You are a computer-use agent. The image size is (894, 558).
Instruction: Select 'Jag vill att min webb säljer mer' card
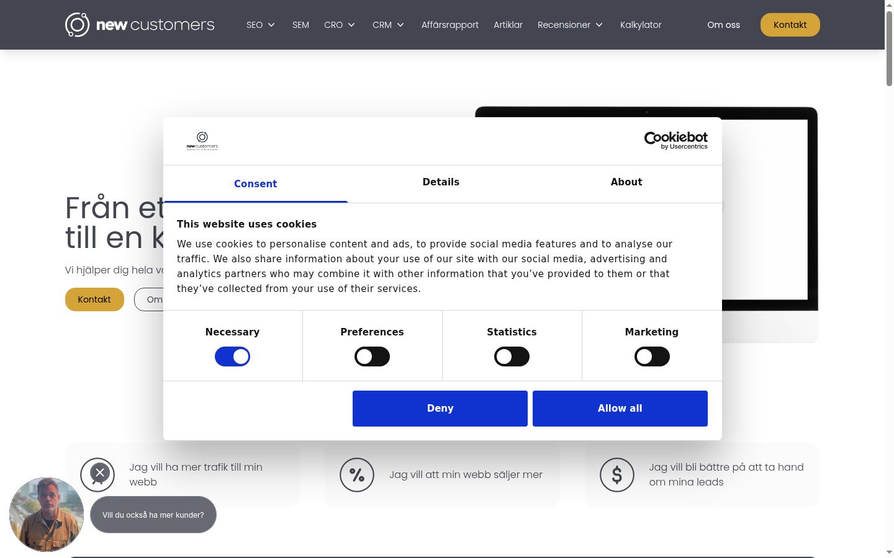click(442, 475)
